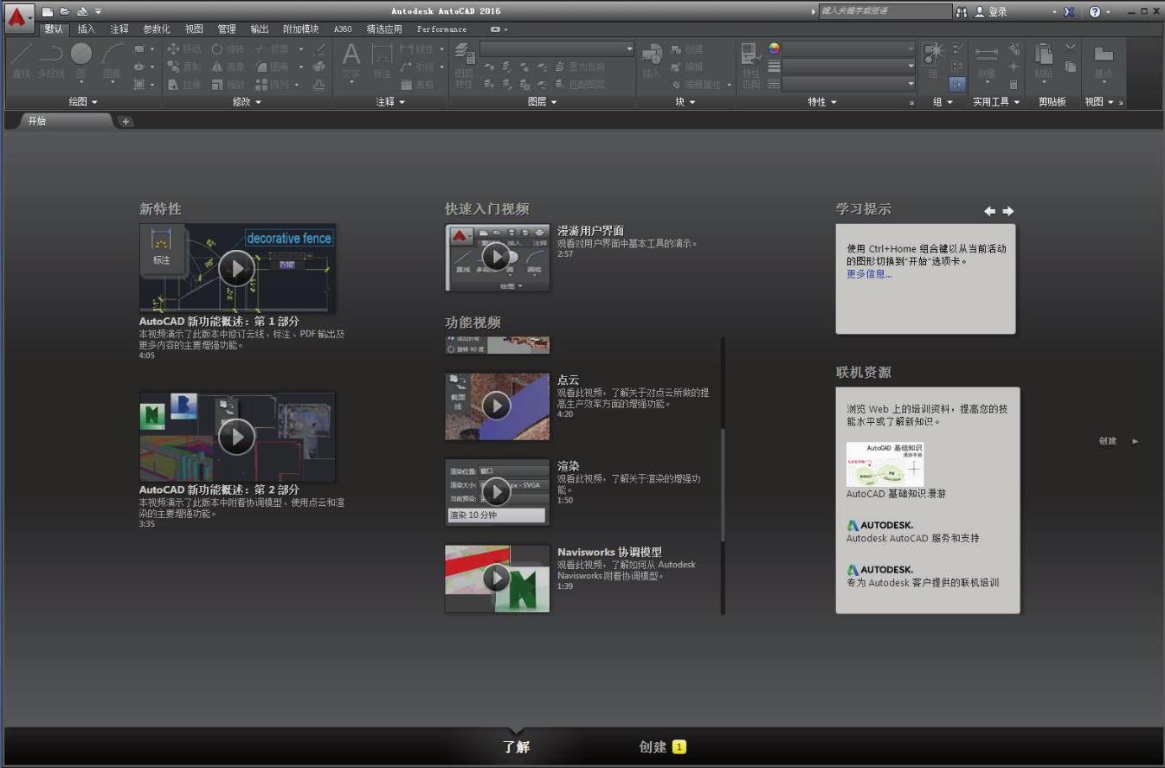
Task: Open Layer Properties (图层特性) icon
Action: tap(464, 66)
